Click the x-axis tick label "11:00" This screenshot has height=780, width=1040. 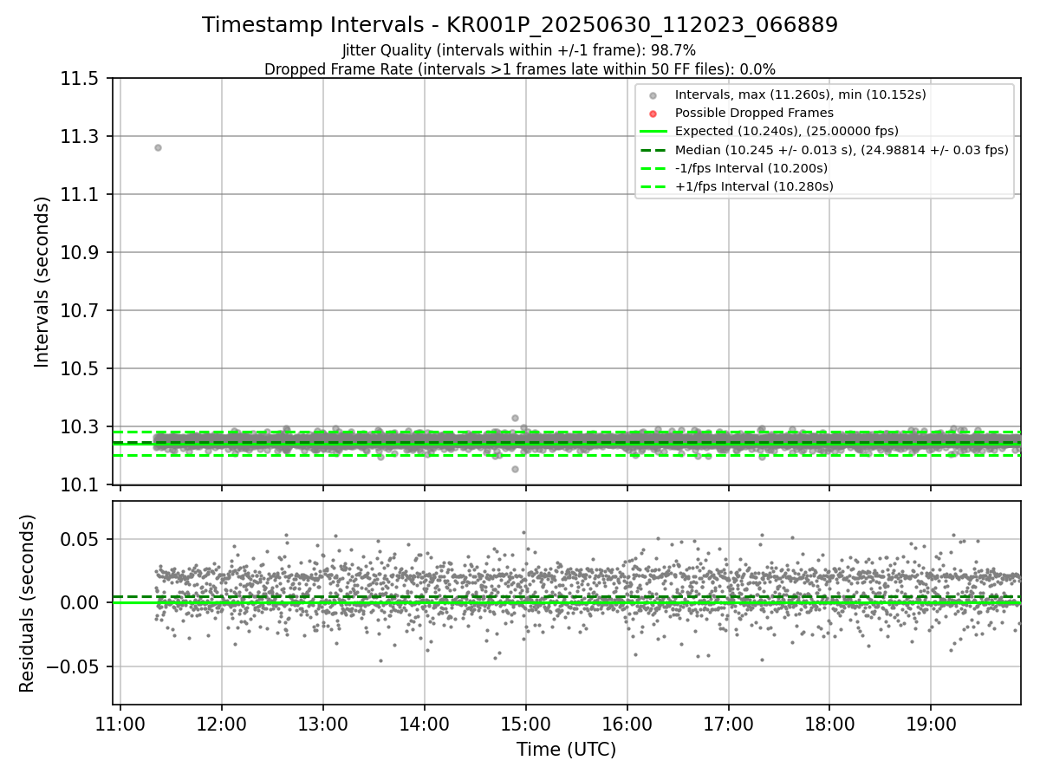click(120, 722)
